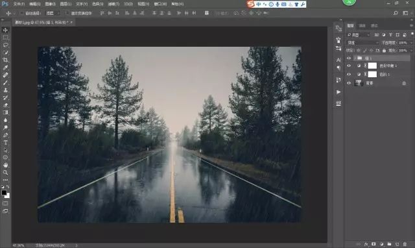Select the Clone Stamp tool
This screenshot has width=415, height=248.
tap(5, 90)
